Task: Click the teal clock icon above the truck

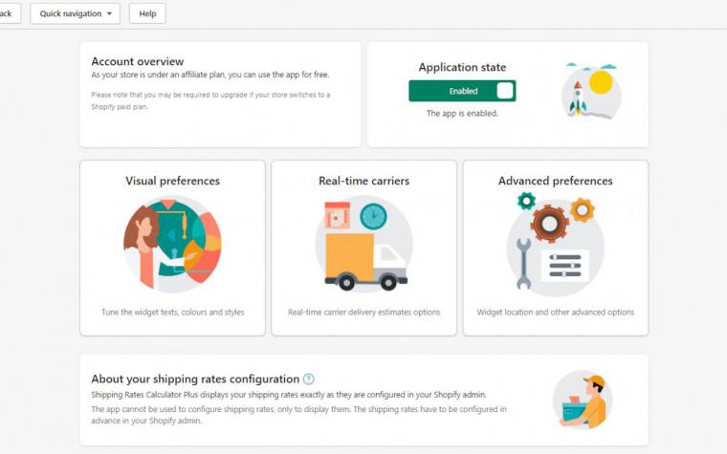Action: click(374, 217)
